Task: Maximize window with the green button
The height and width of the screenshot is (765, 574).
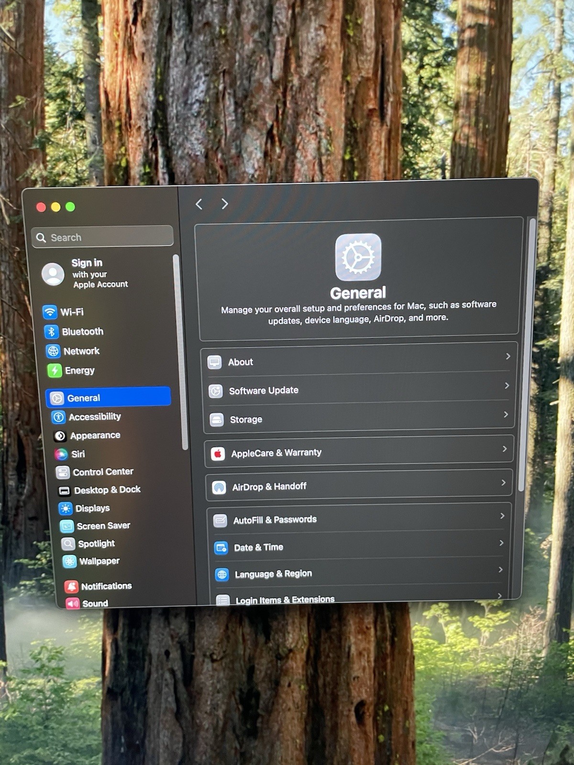Action: pyautogui.click(x=70, y=207)
